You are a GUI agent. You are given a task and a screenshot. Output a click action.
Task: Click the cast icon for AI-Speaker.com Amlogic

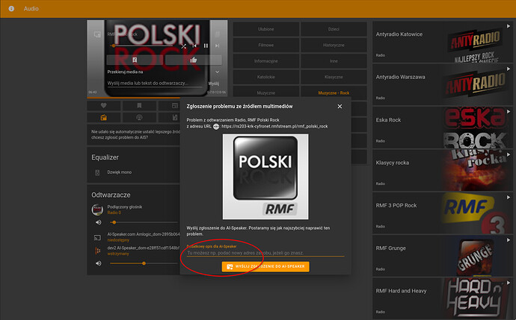97,237
